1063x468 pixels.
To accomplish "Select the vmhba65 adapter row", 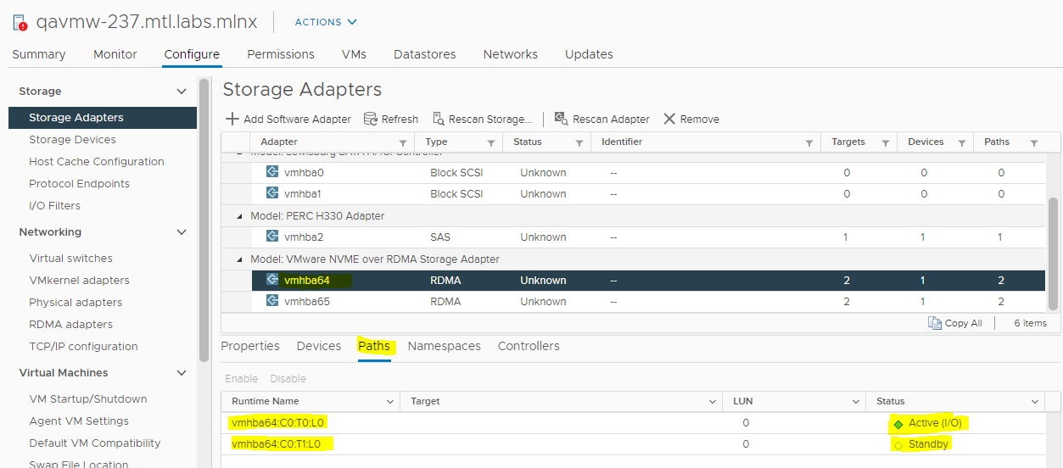I will [648, 302].
